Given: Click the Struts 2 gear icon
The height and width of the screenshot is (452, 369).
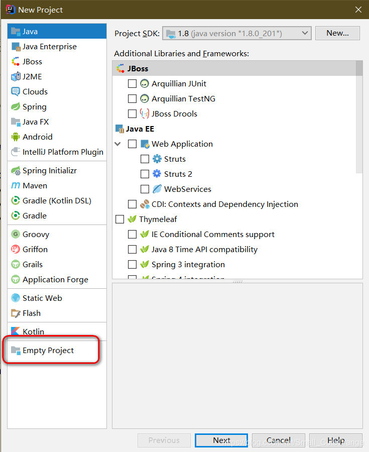Looking at the screenshot, I should 157,174.
